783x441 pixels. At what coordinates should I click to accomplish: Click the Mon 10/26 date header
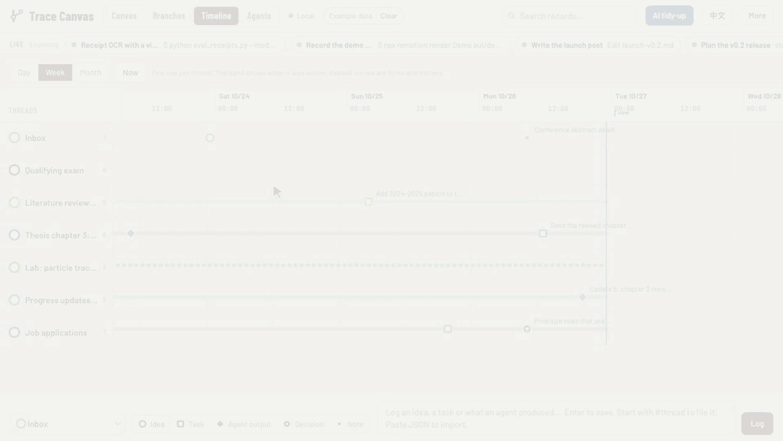[500, 96]
